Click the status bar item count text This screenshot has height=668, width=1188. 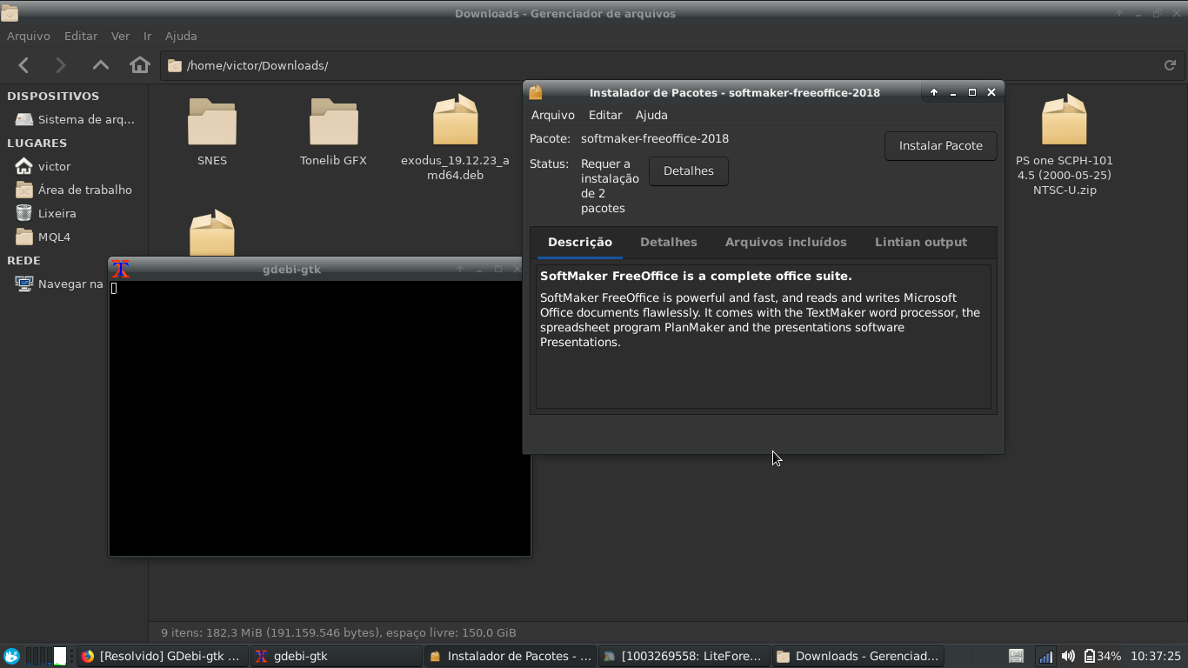(338, 632)
